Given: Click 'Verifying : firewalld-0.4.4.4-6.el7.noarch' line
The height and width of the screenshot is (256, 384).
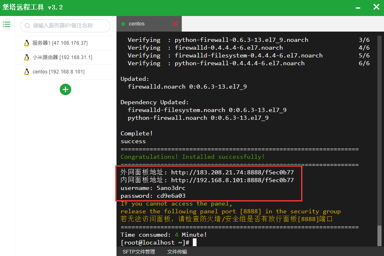Looking at the screenshot, I should point(205,48).
